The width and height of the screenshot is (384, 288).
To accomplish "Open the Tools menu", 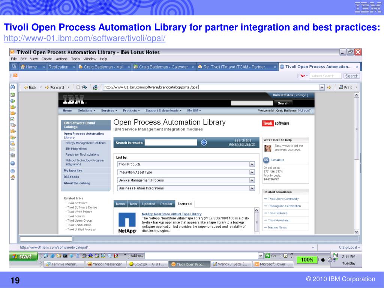I will click(x=75, y=59).
